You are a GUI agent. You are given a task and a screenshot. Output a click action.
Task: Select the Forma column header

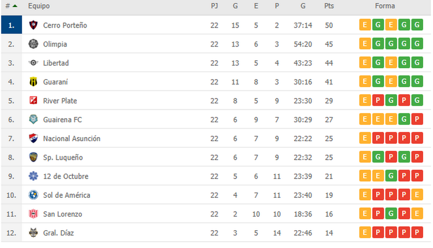(x=385, y=6)
